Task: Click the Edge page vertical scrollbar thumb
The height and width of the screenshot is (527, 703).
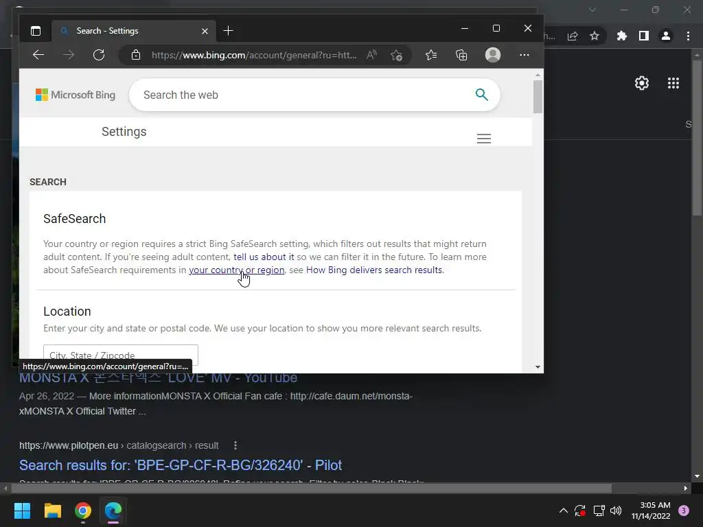Action: pos(538,97)
